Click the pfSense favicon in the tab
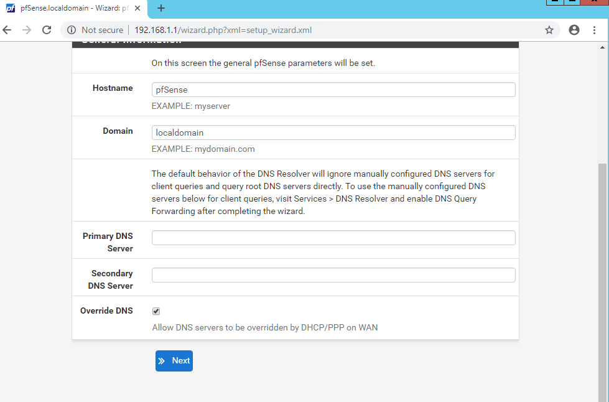This screenshot has height=402, width=609. [11, 8]
